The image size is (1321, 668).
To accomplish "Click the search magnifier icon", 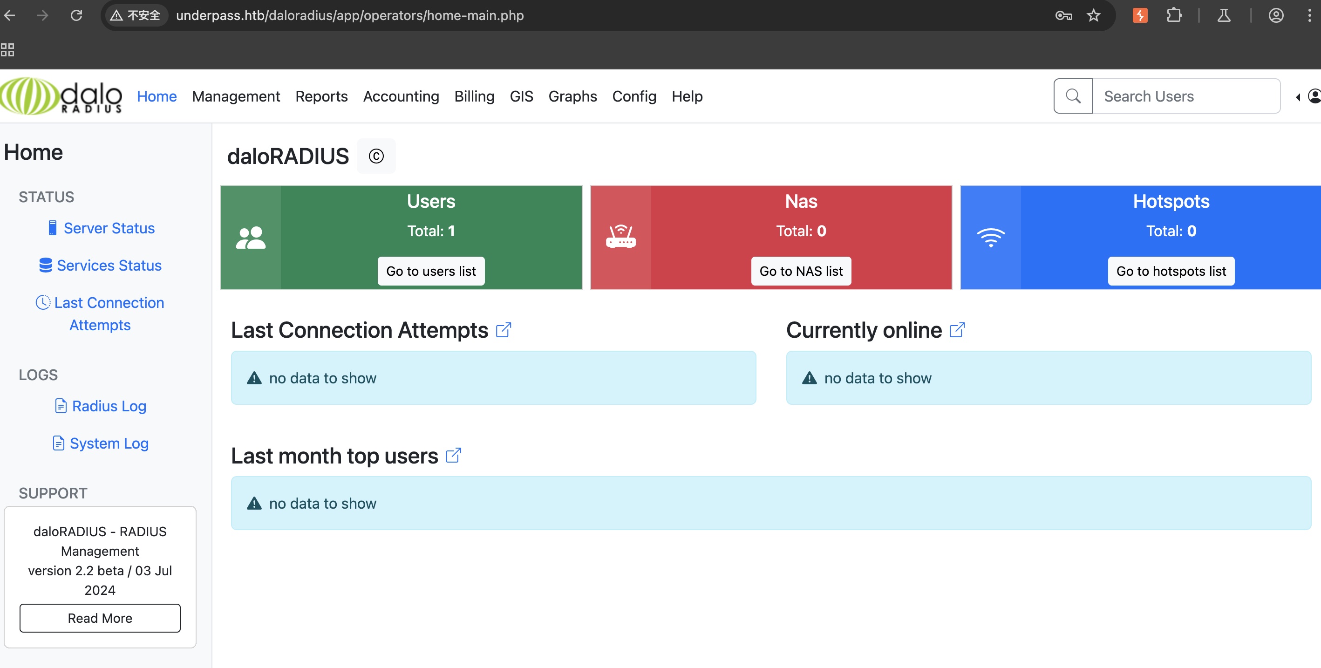I will pyautogui.click(x=1073, y=96).
